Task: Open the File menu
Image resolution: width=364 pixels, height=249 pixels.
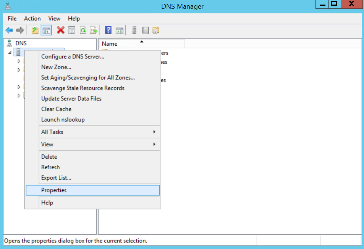Action: pyautogui.click(x=12, y=19)
